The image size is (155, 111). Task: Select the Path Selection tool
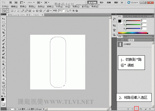pyautogui.click(x=3, y=75)
